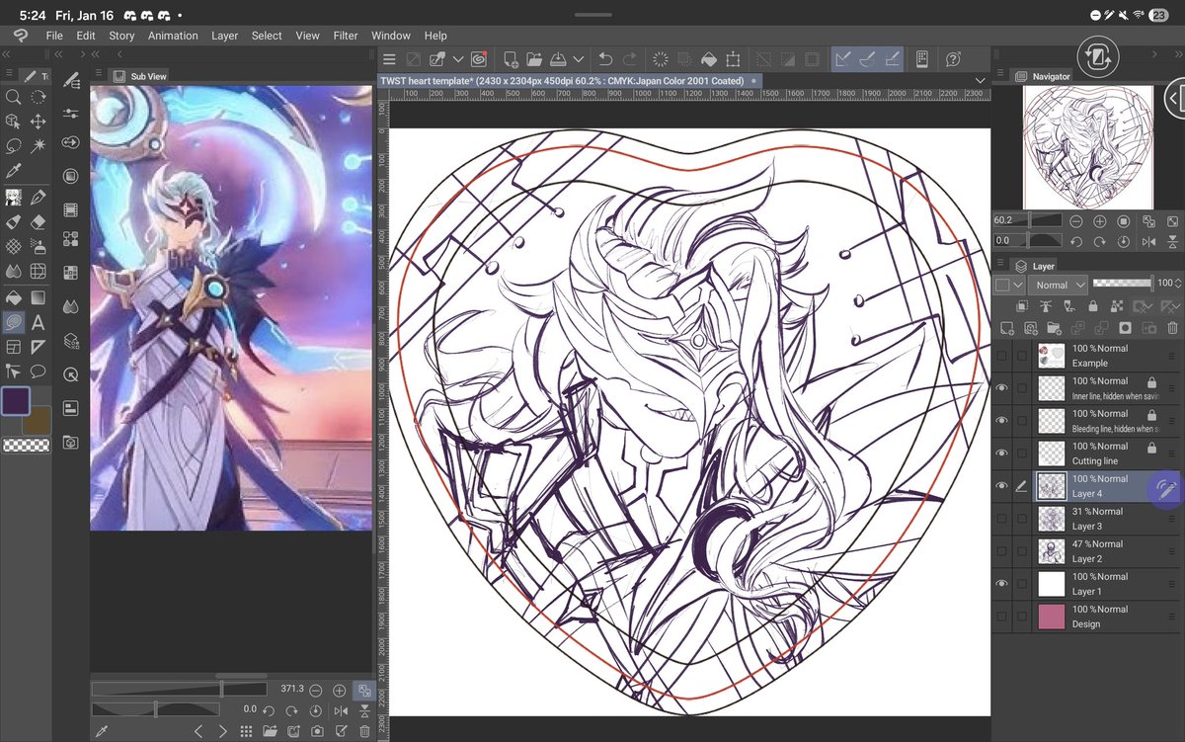Switch to the Sub View tab
The image size is (1185, 742).
(x=140, y=76)
